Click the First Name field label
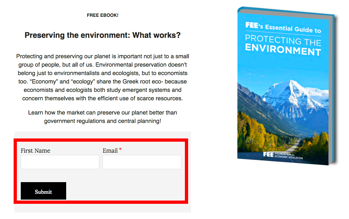 35,151
